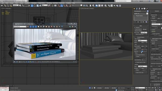The image size is (162, 91).
Task: Click the Select and Link icon
Action: click(x=5, y=6)
